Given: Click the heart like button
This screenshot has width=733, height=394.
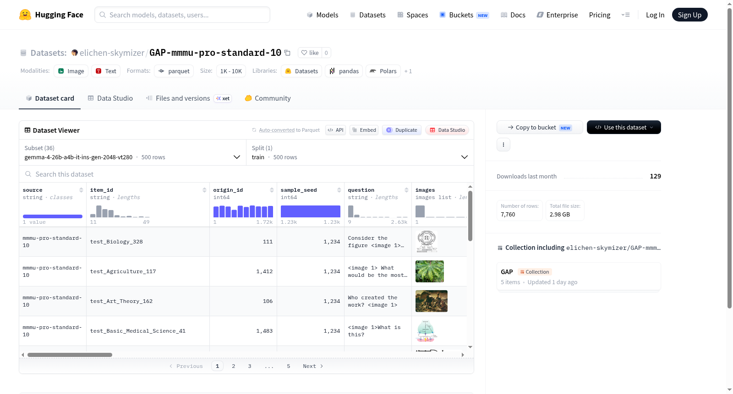Looking at the screenshot, I should tap(310, 53).
